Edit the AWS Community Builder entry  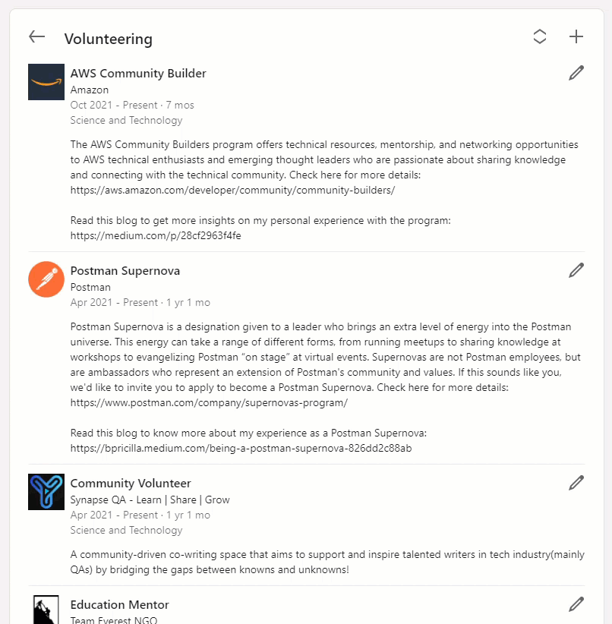tap(576, 73)
